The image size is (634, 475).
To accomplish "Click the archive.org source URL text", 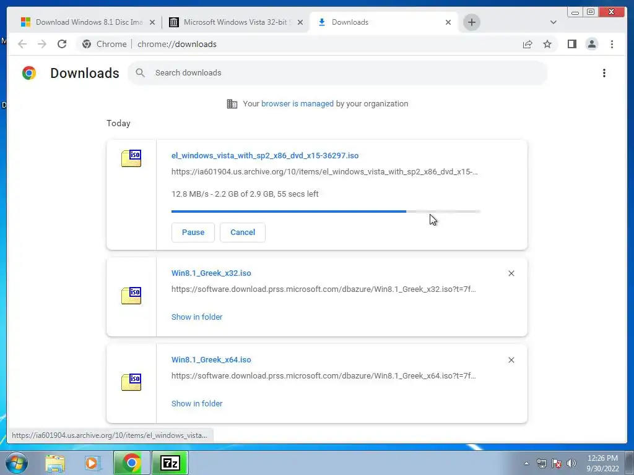I will pyautogui.click(x=324, y=172).
